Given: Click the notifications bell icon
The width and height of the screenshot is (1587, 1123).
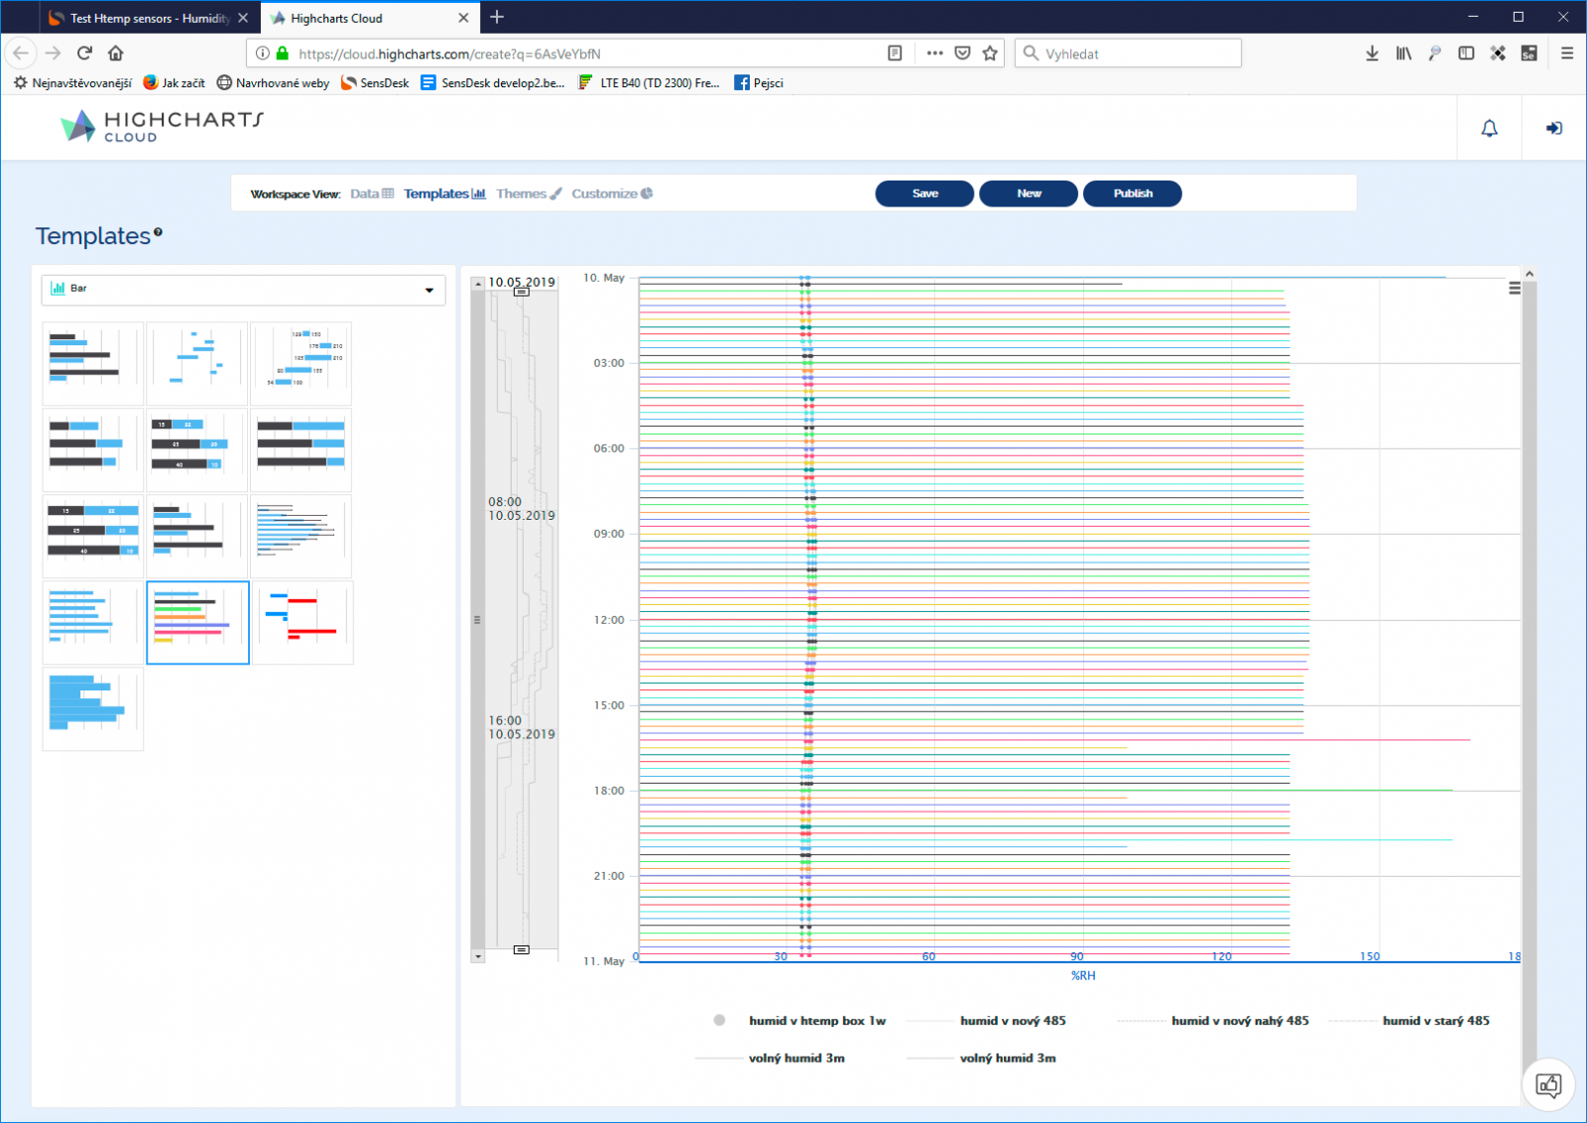Looking at the screenshot, I should coord(1489,128).
